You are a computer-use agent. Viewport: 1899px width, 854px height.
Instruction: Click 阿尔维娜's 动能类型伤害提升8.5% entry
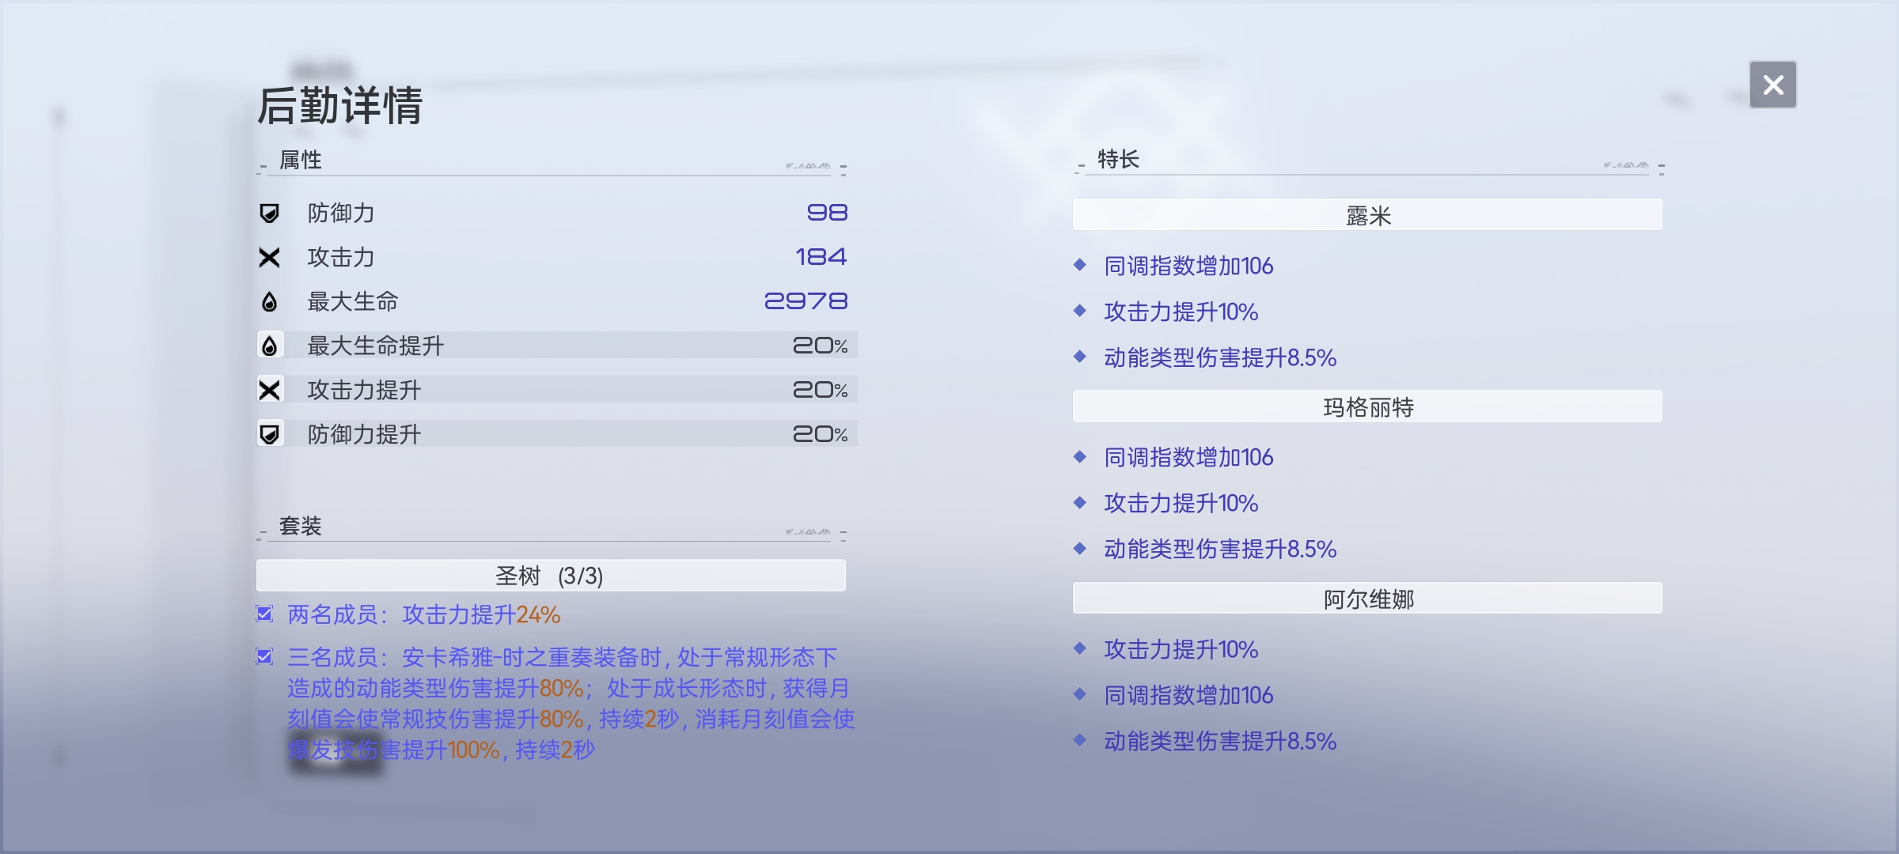(1220, 741)
